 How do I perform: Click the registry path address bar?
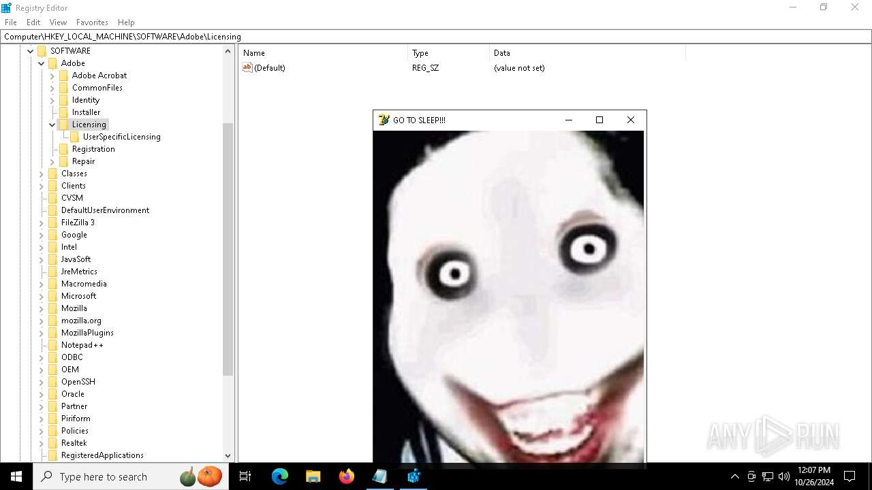[436, 37]
